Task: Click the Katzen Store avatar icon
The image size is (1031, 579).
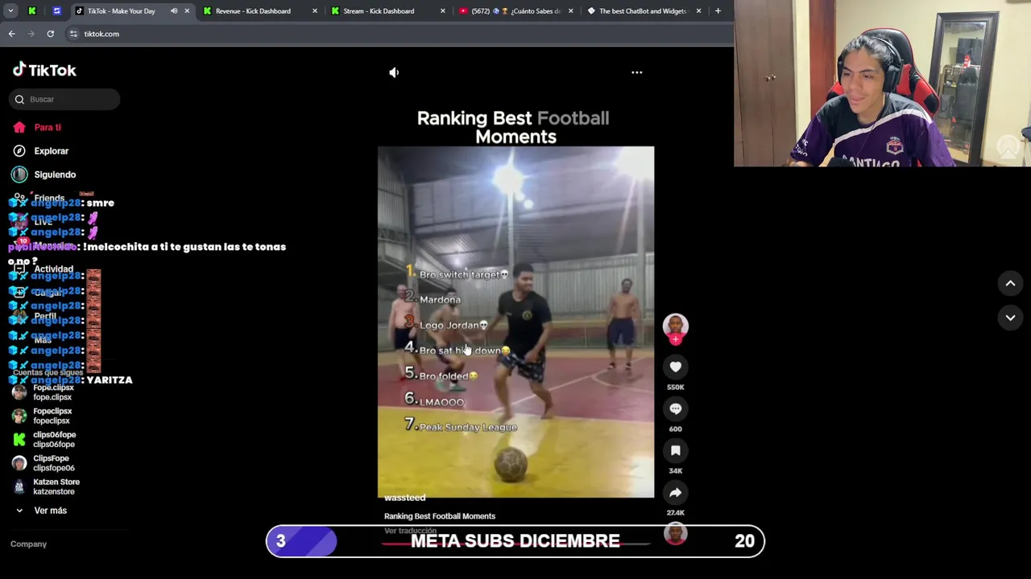Action: (x=19, y=487)
